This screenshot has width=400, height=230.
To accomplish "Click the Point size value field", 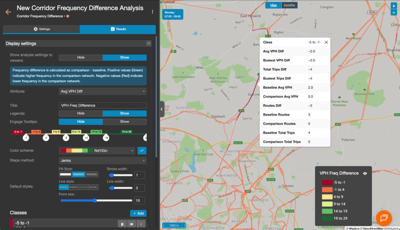I will (140, 201).
